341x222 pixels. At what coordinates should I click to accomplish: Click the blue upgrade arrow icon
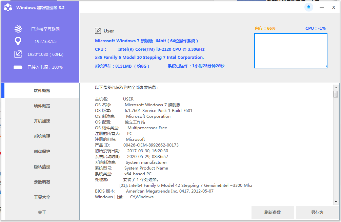coord(308,7)
